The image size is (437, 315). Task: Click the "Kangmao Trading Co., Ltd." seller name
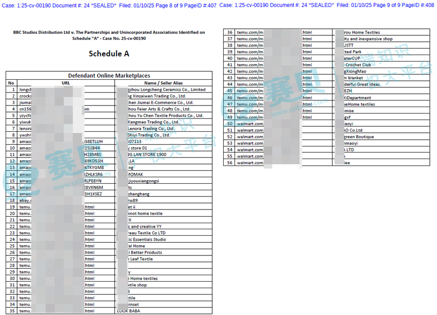[155, 122]
